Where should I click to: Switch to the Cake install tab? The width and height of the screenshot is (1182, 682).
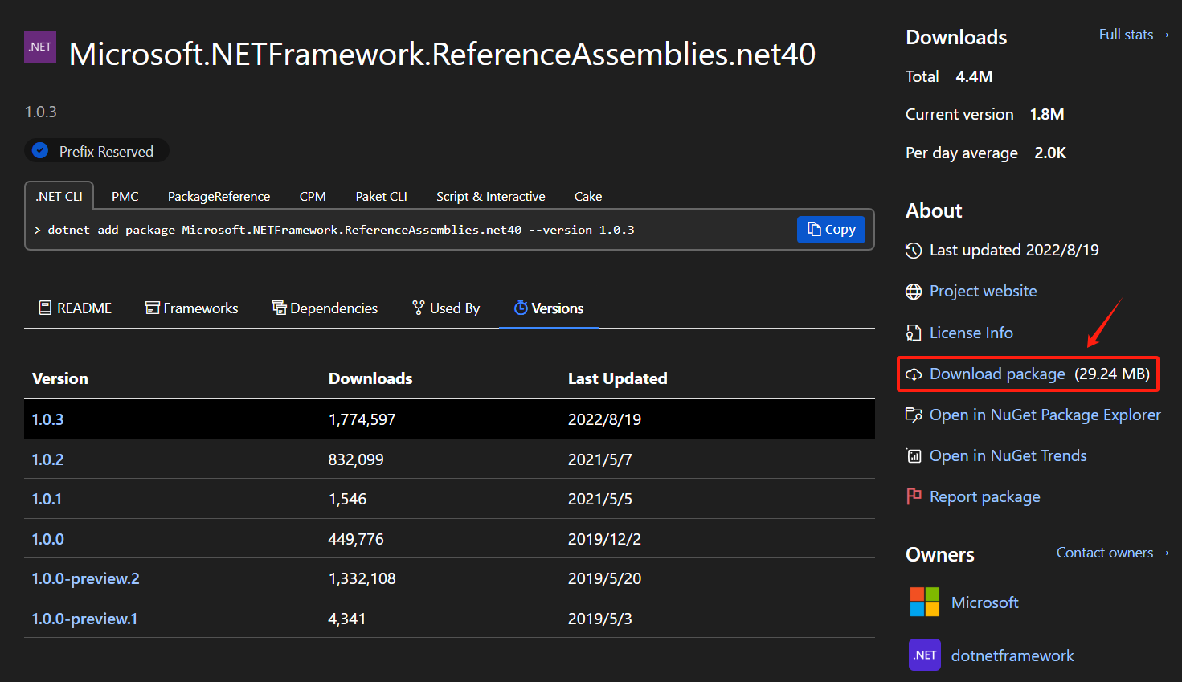click(588, 196)
